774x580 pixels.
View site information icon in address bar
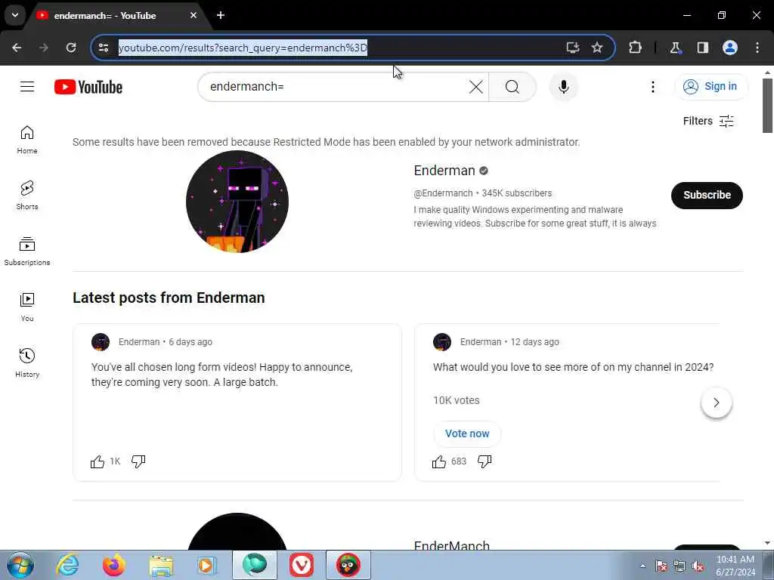click(104, 48)
